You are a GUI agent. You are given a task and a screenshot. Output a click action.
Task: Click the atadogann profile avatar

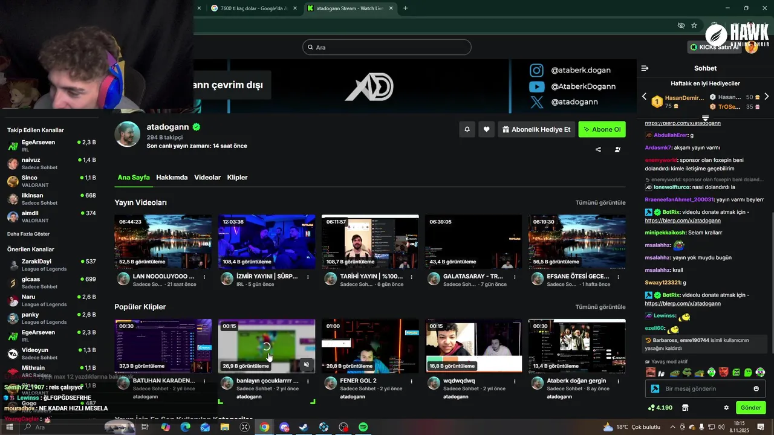[128, 134]
